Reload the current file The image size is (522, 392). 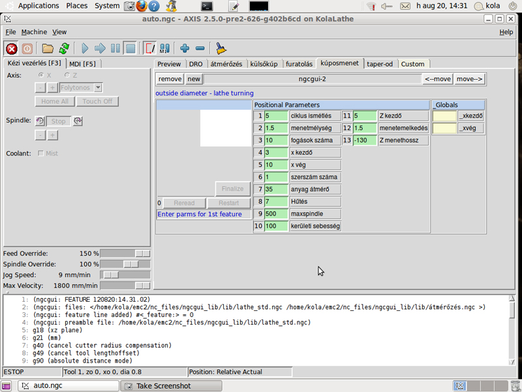[x=64, y=48]
